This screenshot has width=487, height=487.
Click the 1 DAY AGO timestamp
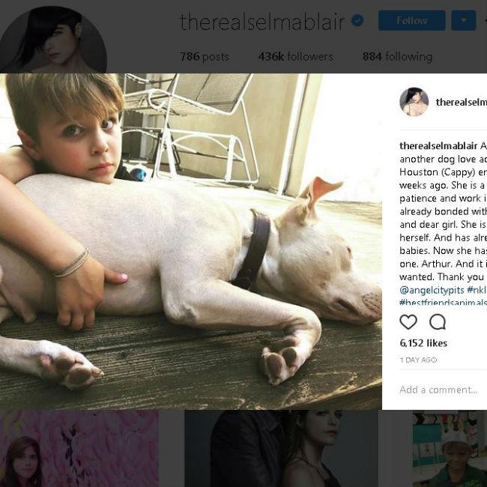419,360
